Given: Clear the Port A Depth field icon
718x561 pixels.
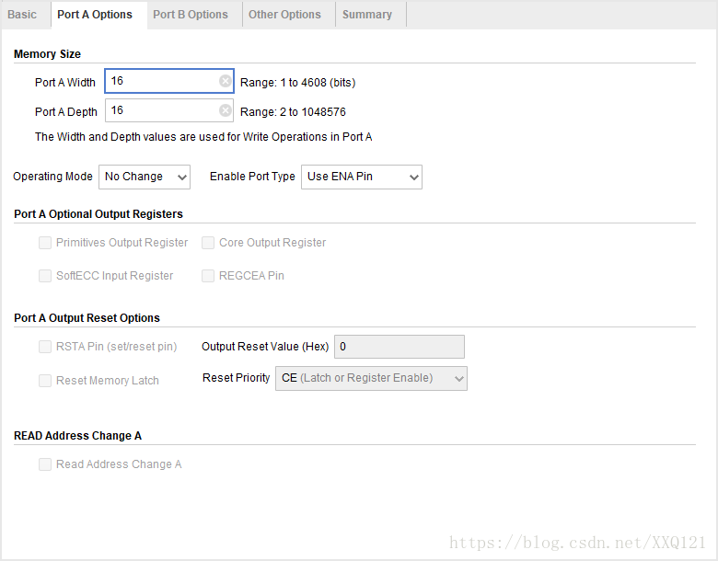Looking at the screenshot, I should (x=226, y=111).
